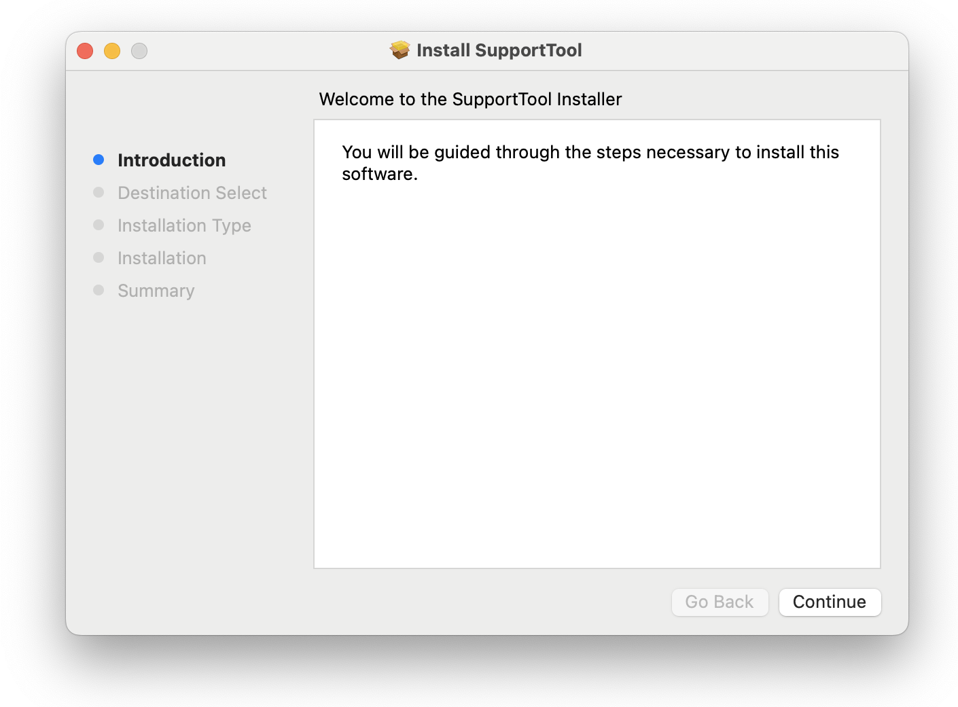Select the Introduction step in the sidebar
958x707 pixels.
point(171,160)
